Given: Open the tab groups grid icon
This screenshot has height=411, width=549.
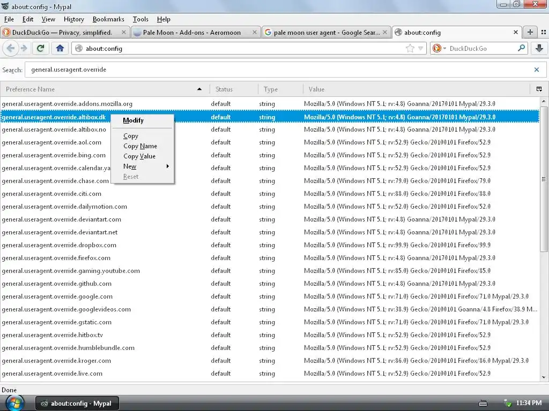Looking at the screenshot, I should coord(544,32).
